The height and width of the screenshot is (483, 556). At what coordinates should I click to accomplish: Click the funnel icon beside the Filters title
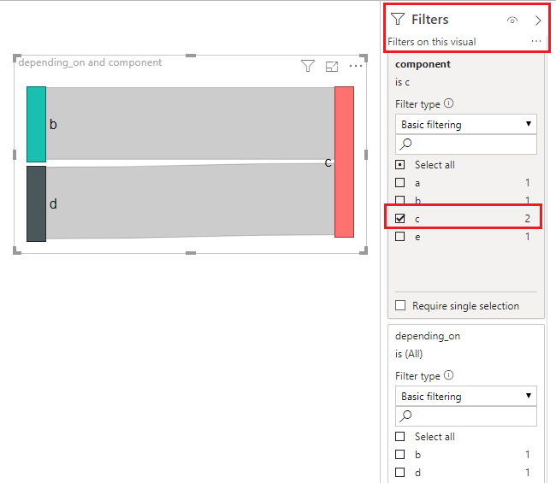398,19
